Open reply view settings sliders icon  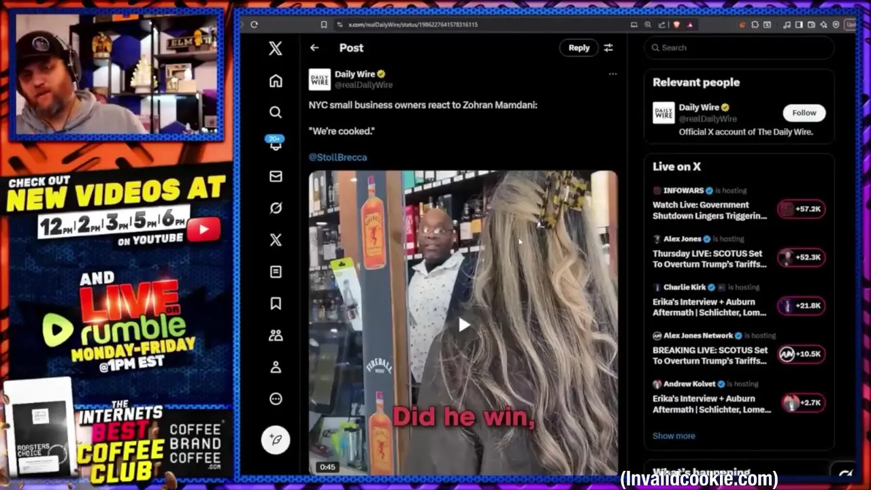(x=608, y=48)
